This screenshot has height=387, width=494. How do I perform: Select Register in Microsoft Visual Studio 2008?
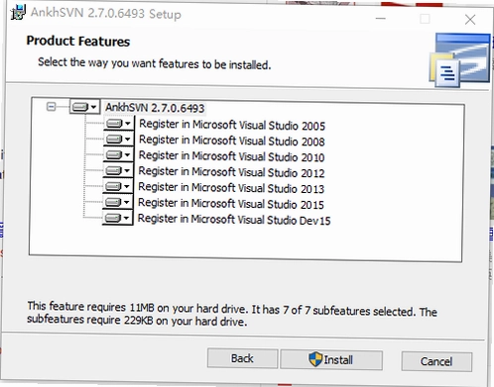[x=232, y=141]
